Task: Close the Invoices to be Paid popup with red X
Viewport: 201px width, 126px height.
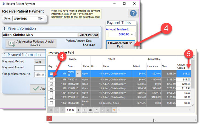Action: (49, 118)
